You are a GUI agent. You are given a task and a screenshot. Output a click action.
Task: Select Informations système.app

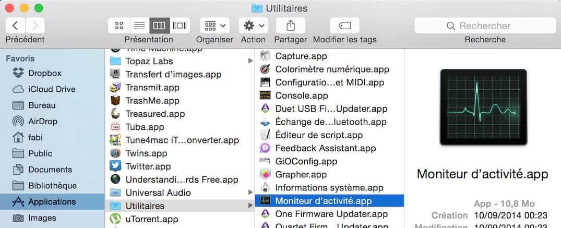[x=329, y=187]
